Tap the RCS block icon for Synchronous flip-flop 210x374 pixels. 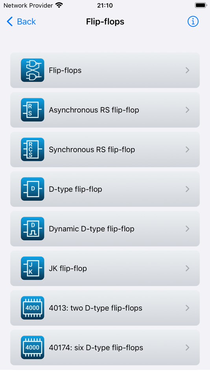point(32,149)
